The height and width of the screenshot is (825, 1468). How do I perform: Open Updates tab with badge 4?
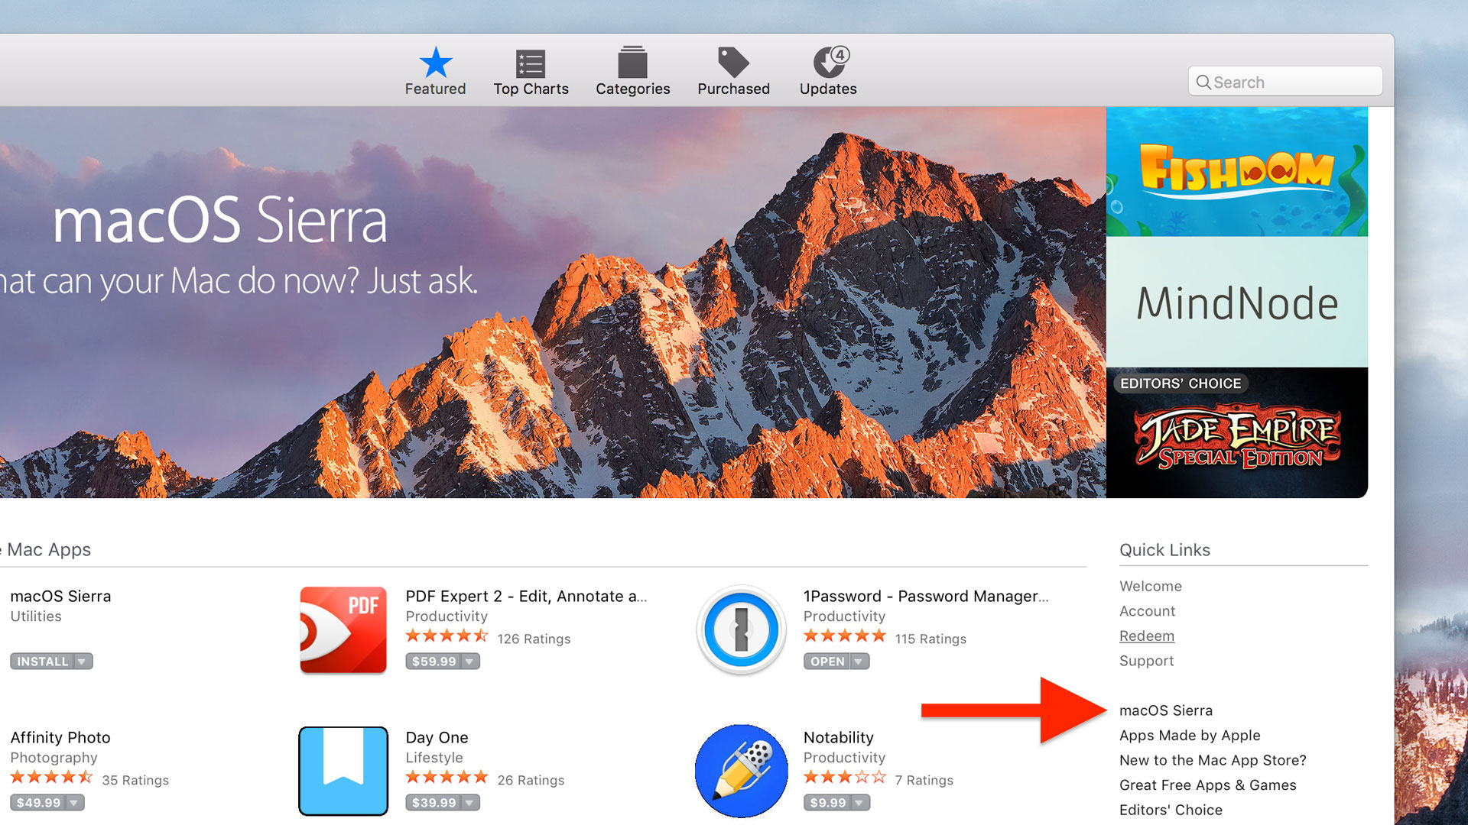click(828, 71)
